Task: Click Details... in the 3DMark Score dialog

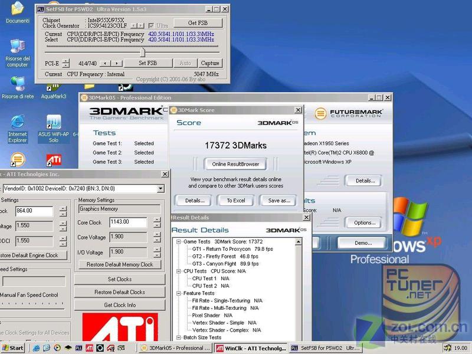Action: click(195, 201)
